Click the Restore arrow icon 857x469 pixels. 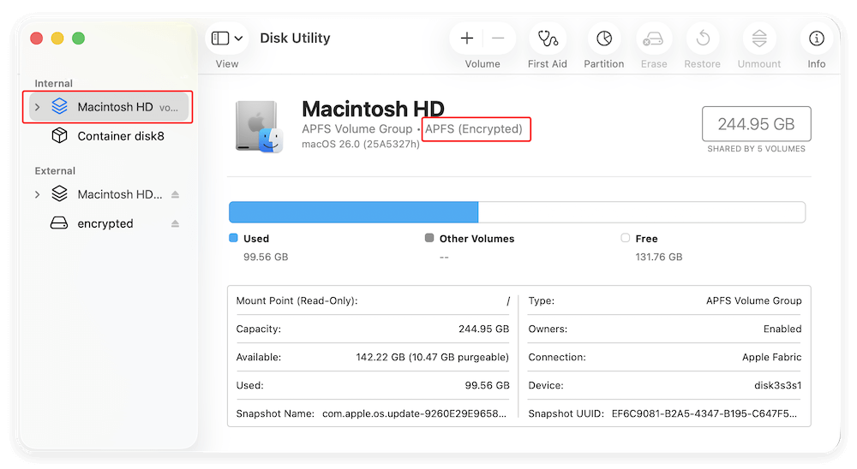[703, 39]
